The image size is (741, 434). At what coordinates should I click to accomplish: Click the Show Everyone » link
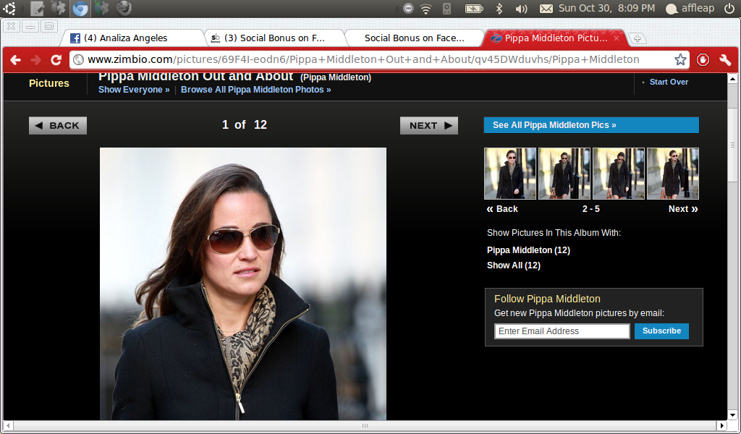tap(134, 90)
